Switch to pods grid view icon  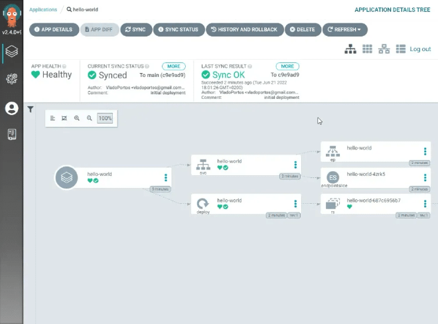367,49
